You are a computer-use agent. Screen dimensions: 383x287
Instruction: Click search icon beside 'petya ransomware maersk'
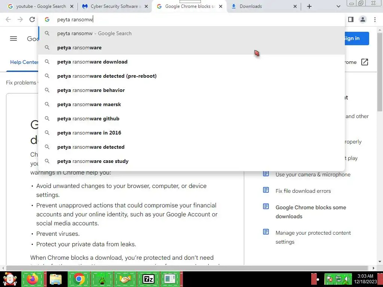(47, 104)
